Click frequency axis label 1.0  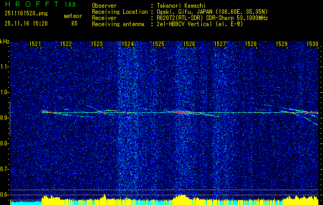(x=5, y=93)
